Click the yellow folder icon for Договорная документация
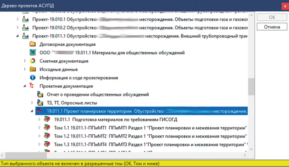289x167 pixels. (x=33, y=44)
